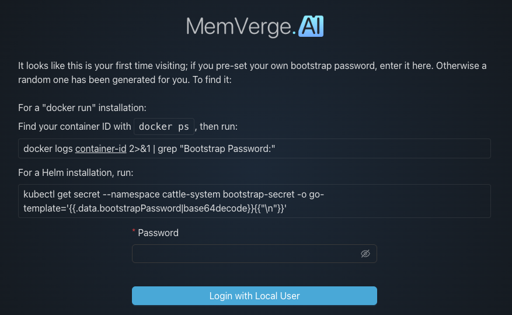Click "base64decode" in the go-template line
This screenshot has height=315, width=512.
(216, 208)
